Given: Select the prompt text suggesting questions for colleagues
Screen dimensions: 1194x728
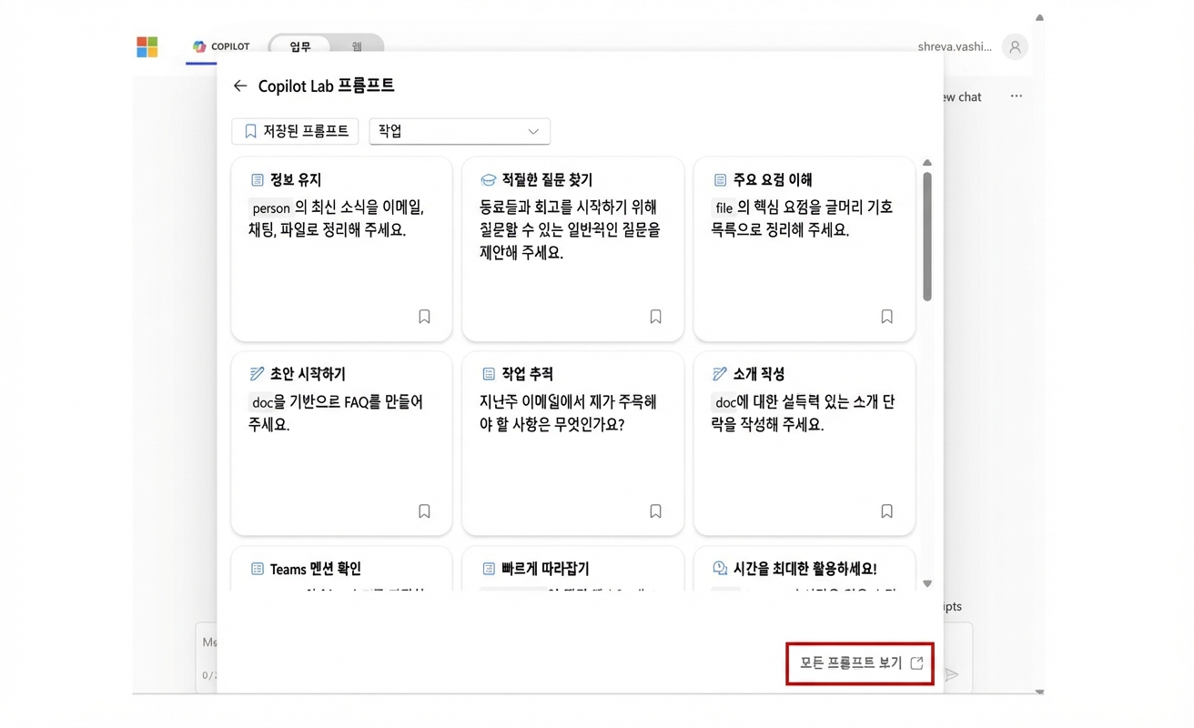Looking at the screenshot, I should tap(570, 230).
